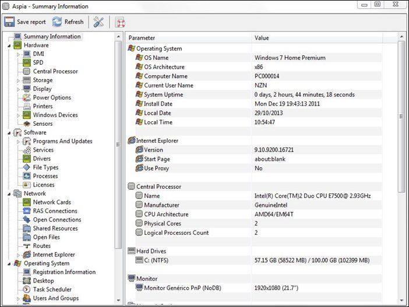
Task: Expand the Internet Explorer tree node arrow
Action: (x=18, y=255)
